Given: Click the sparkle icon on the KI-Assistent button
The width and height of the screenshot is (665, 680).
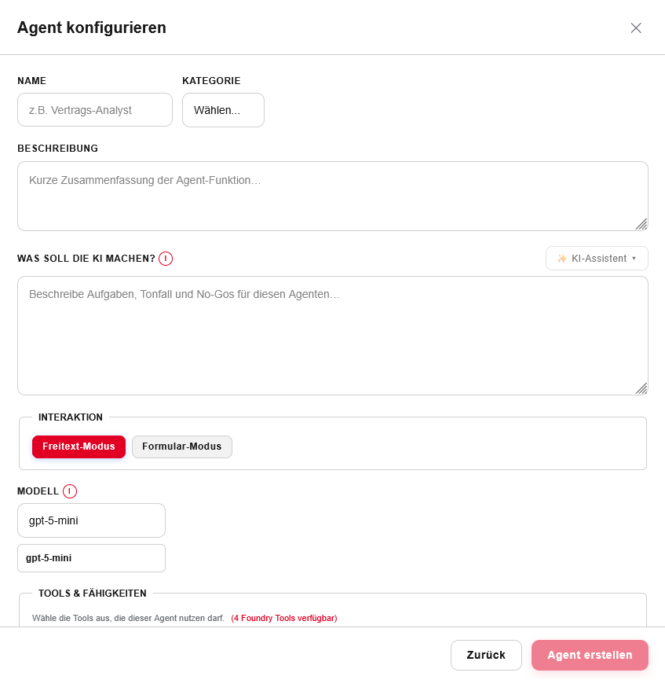Looking at the screenshot, I should click(562, 258).
